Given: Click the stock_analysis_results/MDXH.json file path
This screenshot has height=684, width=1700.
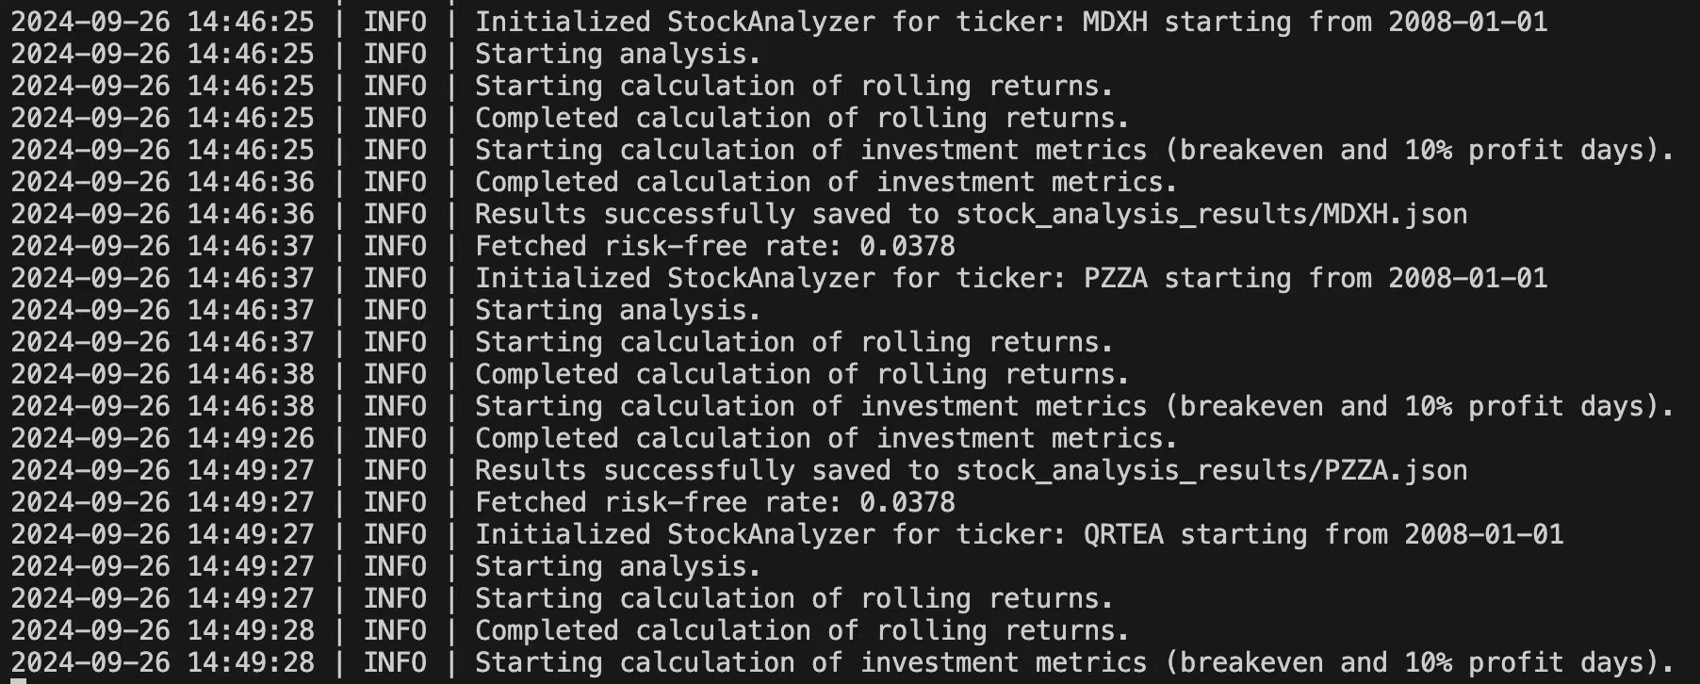Looking at the screenshot, I should (x=1212, y=215).
